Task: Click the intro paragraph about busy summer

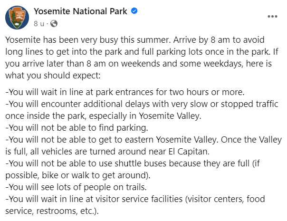Action: [x=142, y=58]
